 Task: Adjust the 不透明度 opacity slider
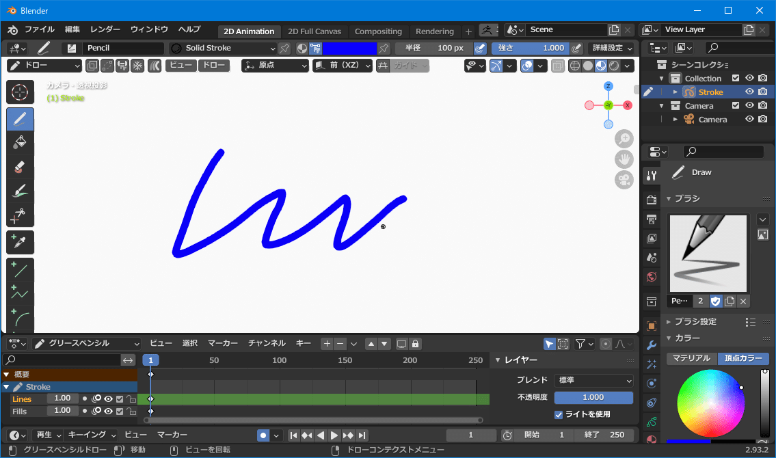pos(593,397)
